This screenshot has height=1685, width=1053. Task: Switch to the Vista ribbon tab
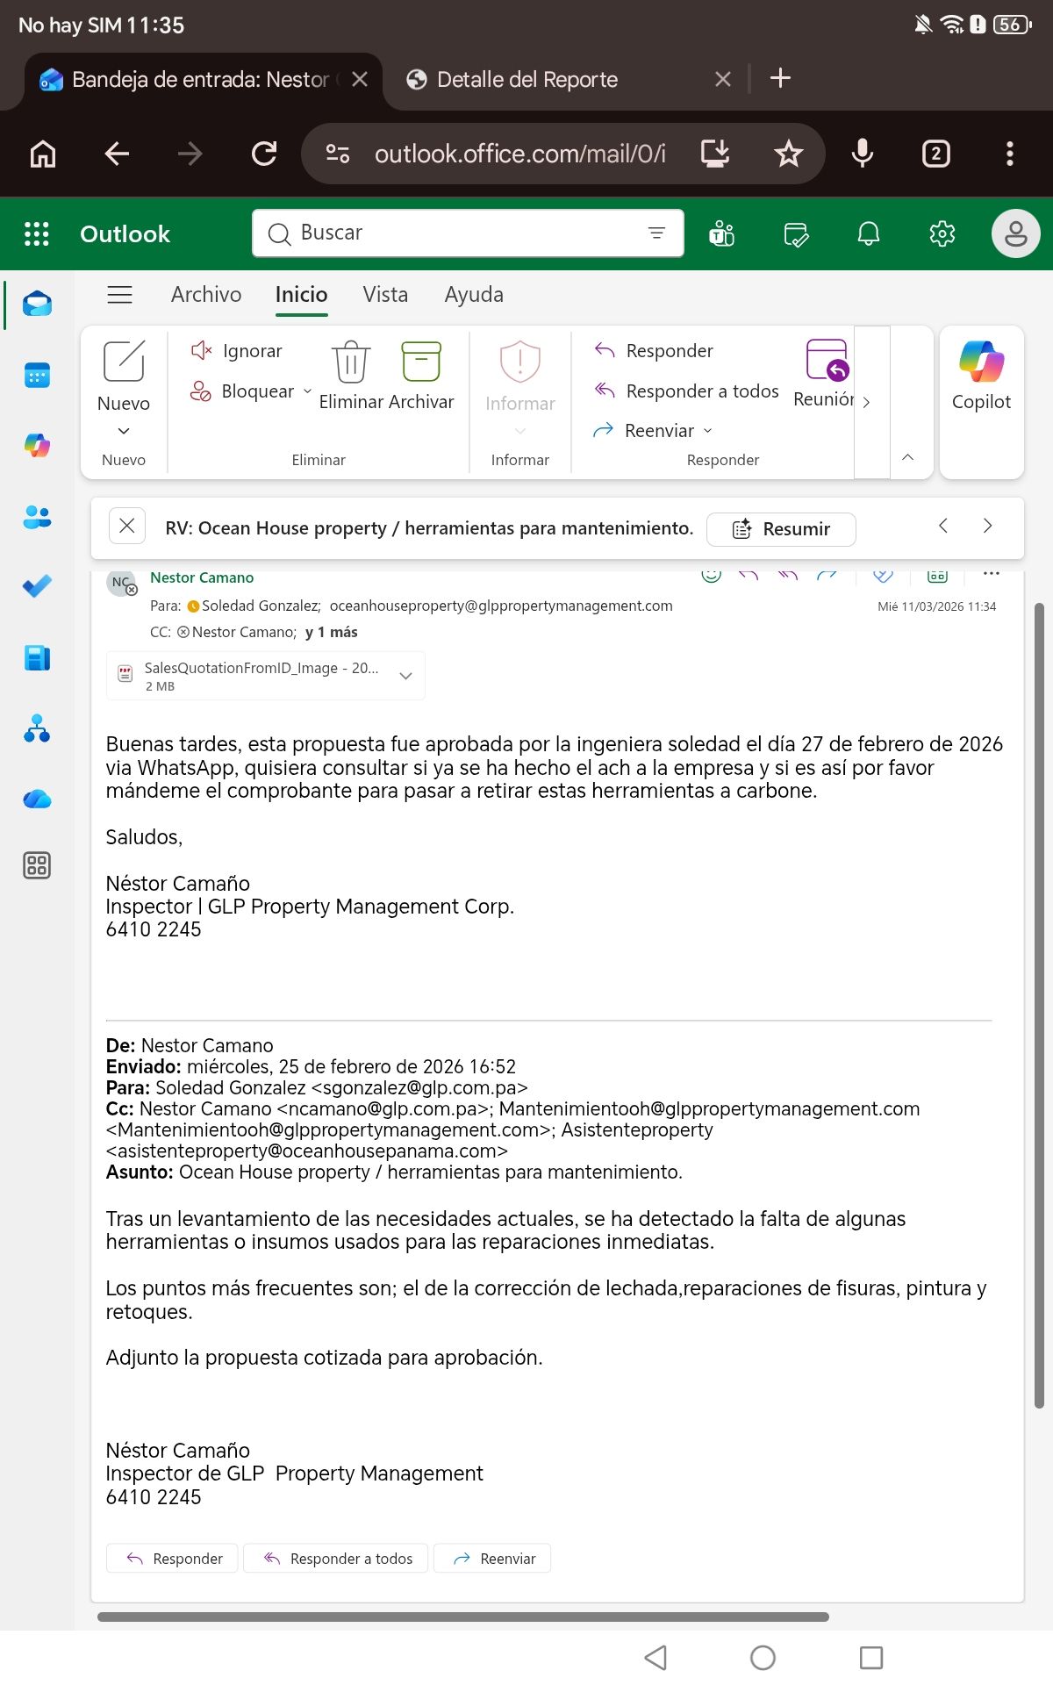point(385,295)
